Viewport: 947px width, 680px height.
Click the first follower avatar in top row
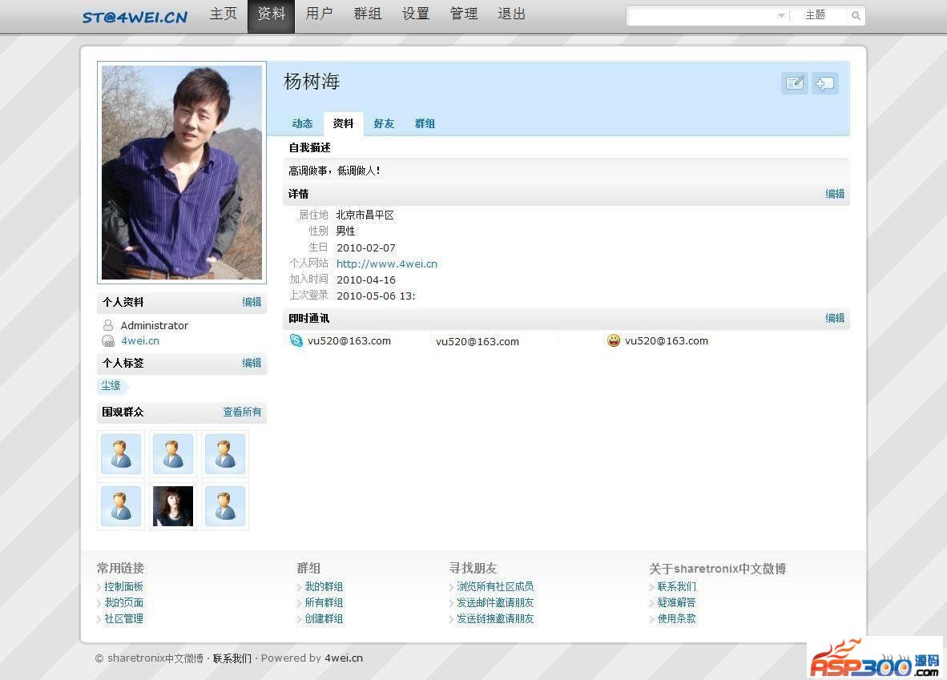[121, 454]
